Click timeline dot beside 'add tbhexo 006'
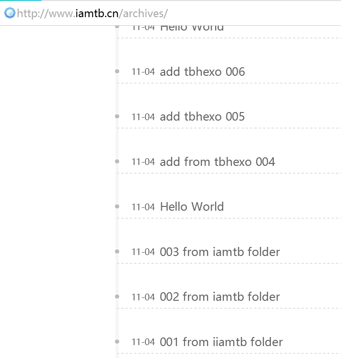 [x=117, y=72]
